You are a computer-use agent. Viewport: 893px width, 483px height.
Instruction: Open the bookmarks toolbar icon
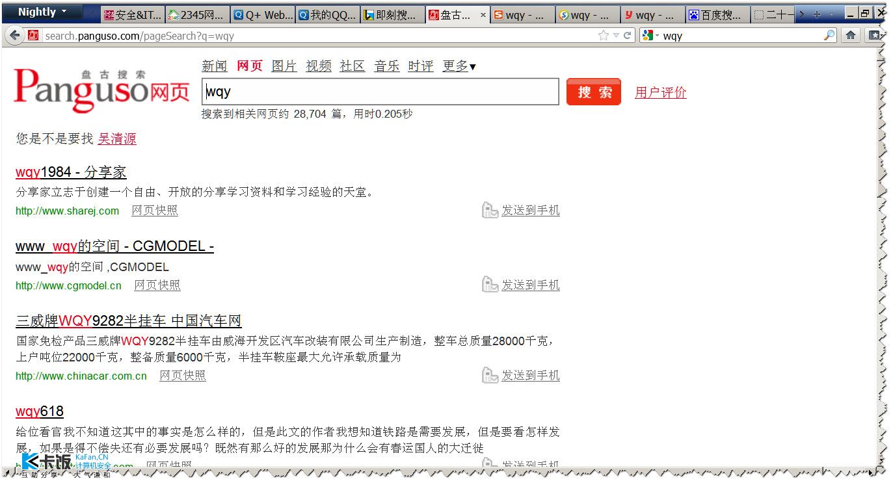click(x=875, y=36)
